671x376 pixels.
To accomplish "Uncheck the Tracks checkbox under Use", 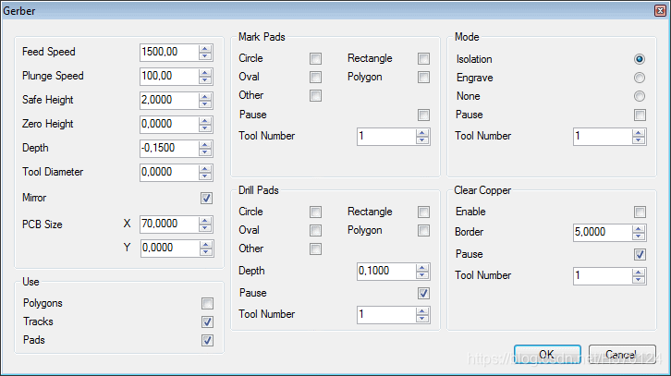I will [207, 321].
